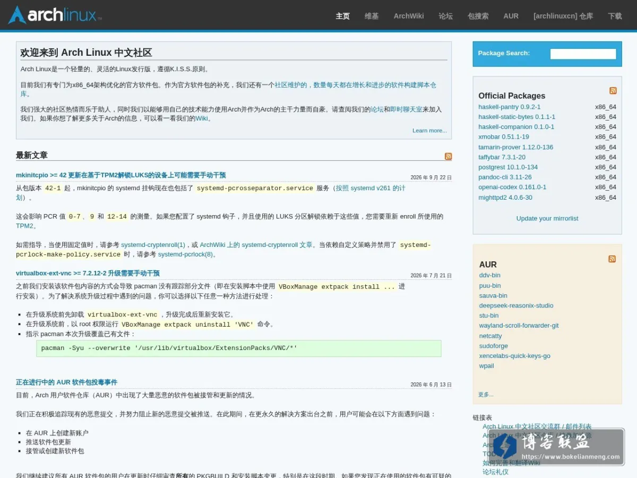Open package haskell-pantry 0.9.2-1
The height and width of the screenshot is (478, 637).
(509, 107)
